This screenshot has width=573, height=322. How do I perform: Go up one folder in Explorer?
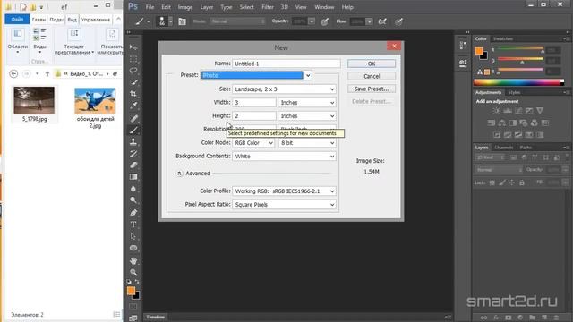click(47, 73)
